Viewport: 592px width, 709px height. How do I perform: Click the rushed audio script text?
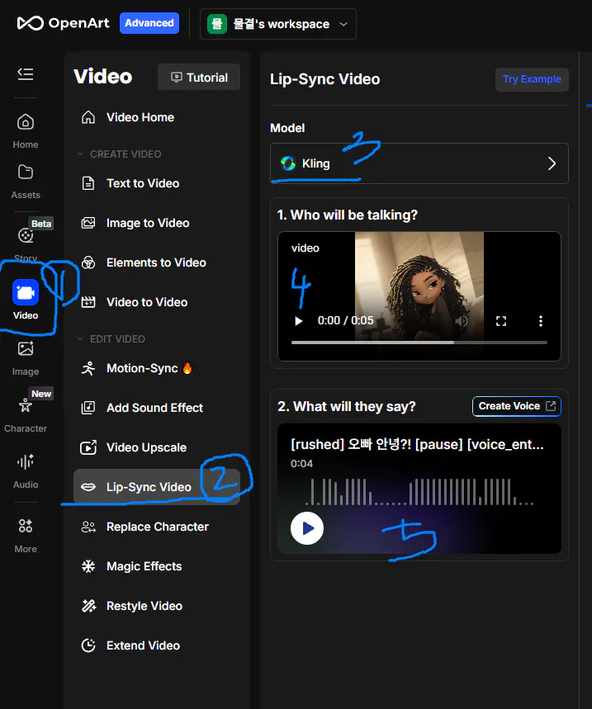coord(417,445)
